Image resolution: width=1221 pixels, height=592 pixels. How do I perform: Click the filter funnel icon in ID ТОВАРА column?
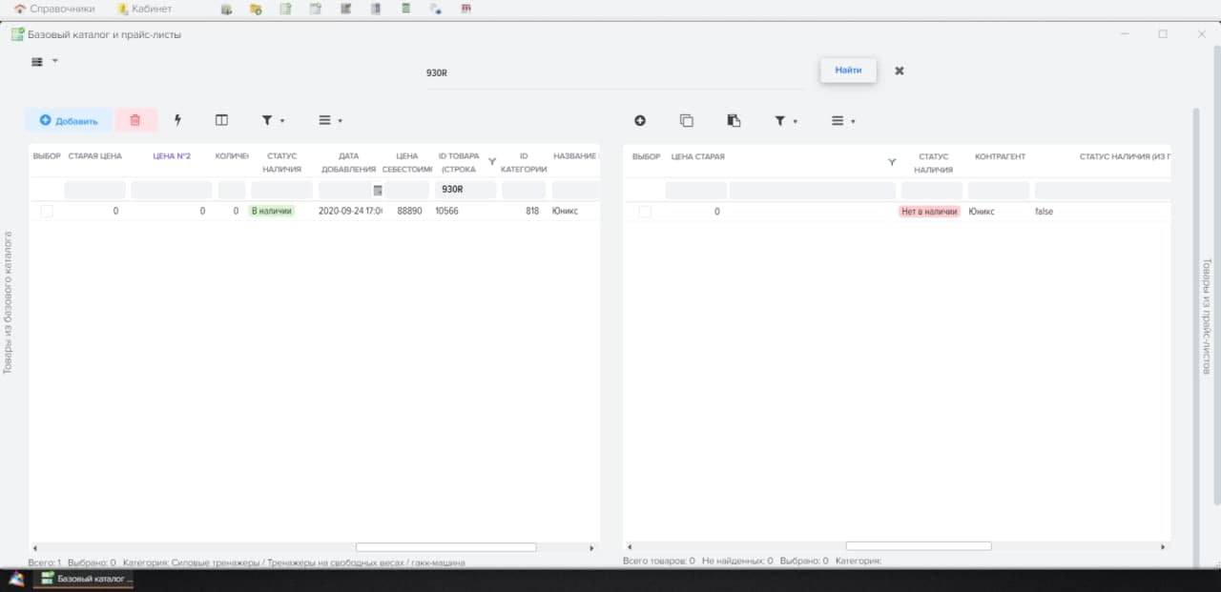pos(492,162)
